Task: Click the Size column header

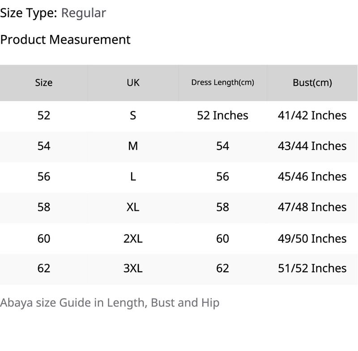Action: tap(44, 82)
